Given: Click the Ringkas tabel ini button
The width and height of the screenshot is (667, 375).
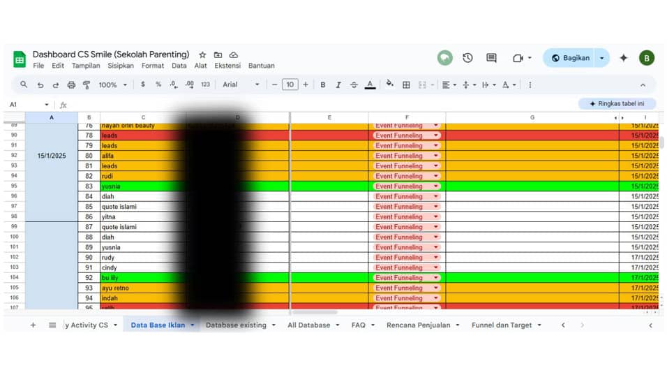Looking at the screenshot, I should pyautogui.click(x=616, y=103).
